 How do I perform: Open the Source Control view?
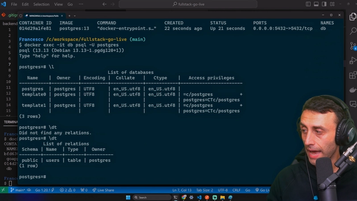point(353,46)
